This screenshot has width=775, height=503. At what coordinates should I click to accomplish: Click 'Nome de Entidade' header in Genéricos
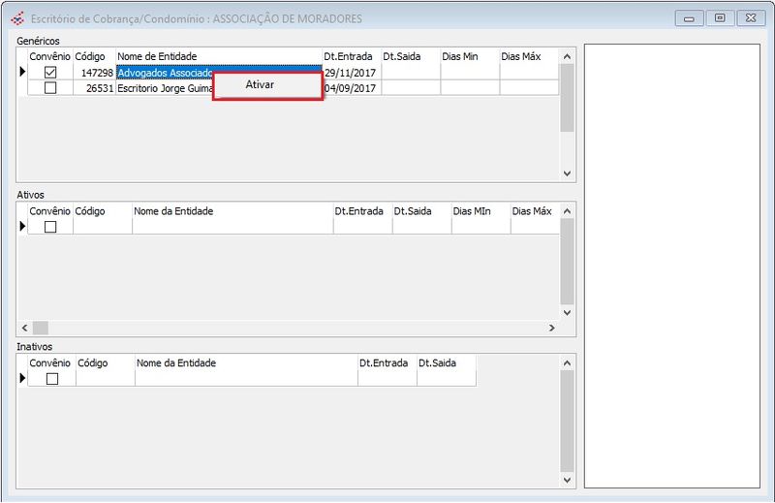point(218,56)
